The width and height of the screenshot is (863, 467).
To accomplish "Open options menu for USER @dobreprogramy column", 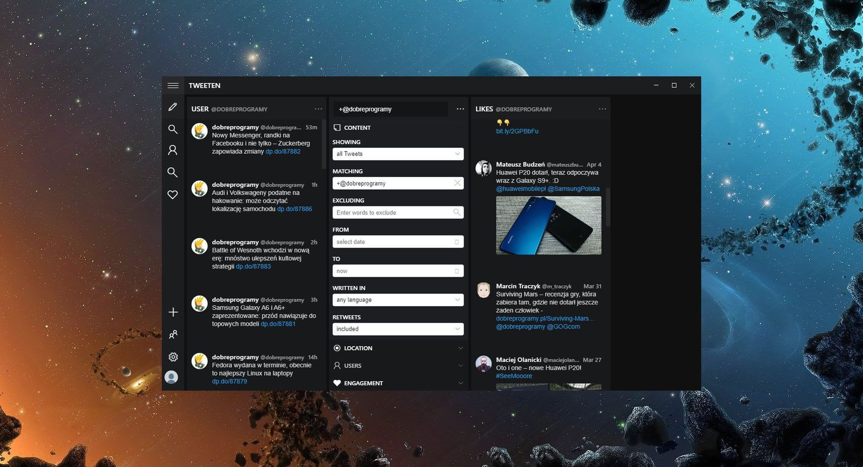I will (319, 109).
